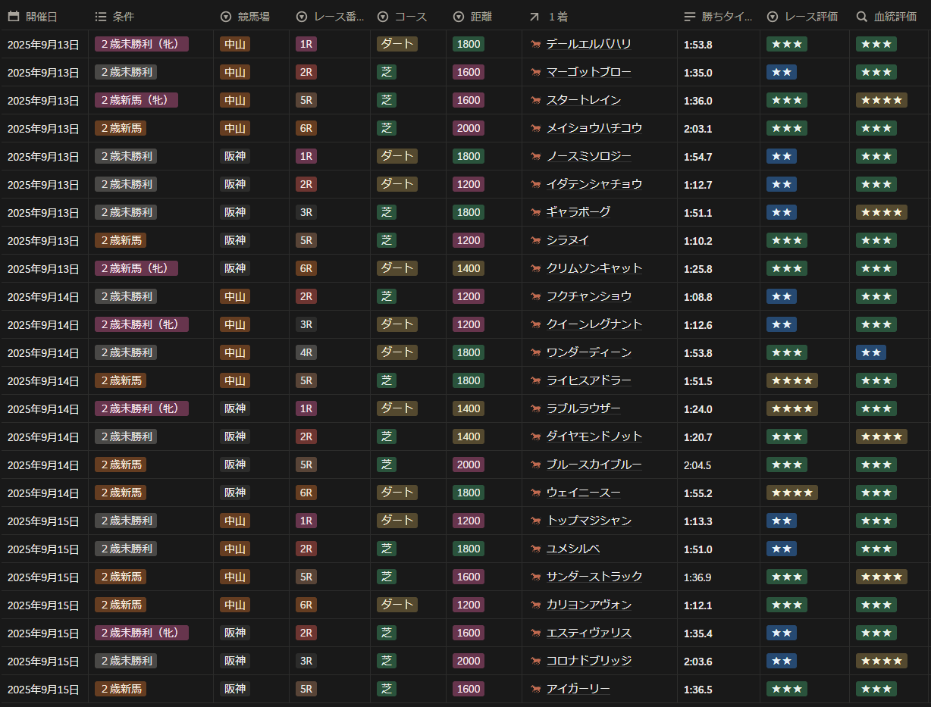Click the arrow icon in 1着 header
This screenshot has width=931, height=707.
[x=534, y=16]
